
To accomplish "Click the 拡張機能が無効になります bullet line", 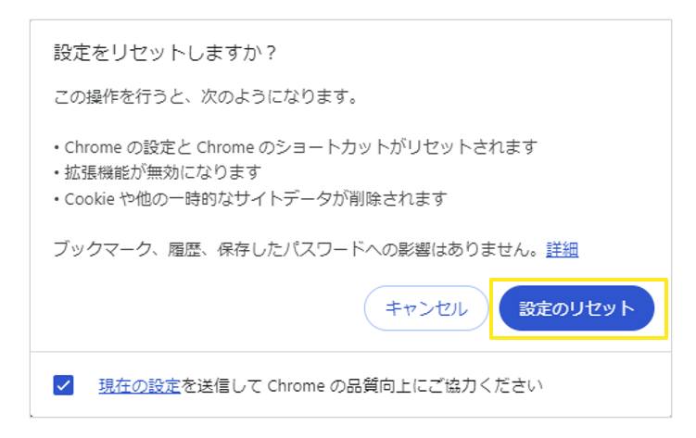I will pyautogui.click(x=158, y=172).
